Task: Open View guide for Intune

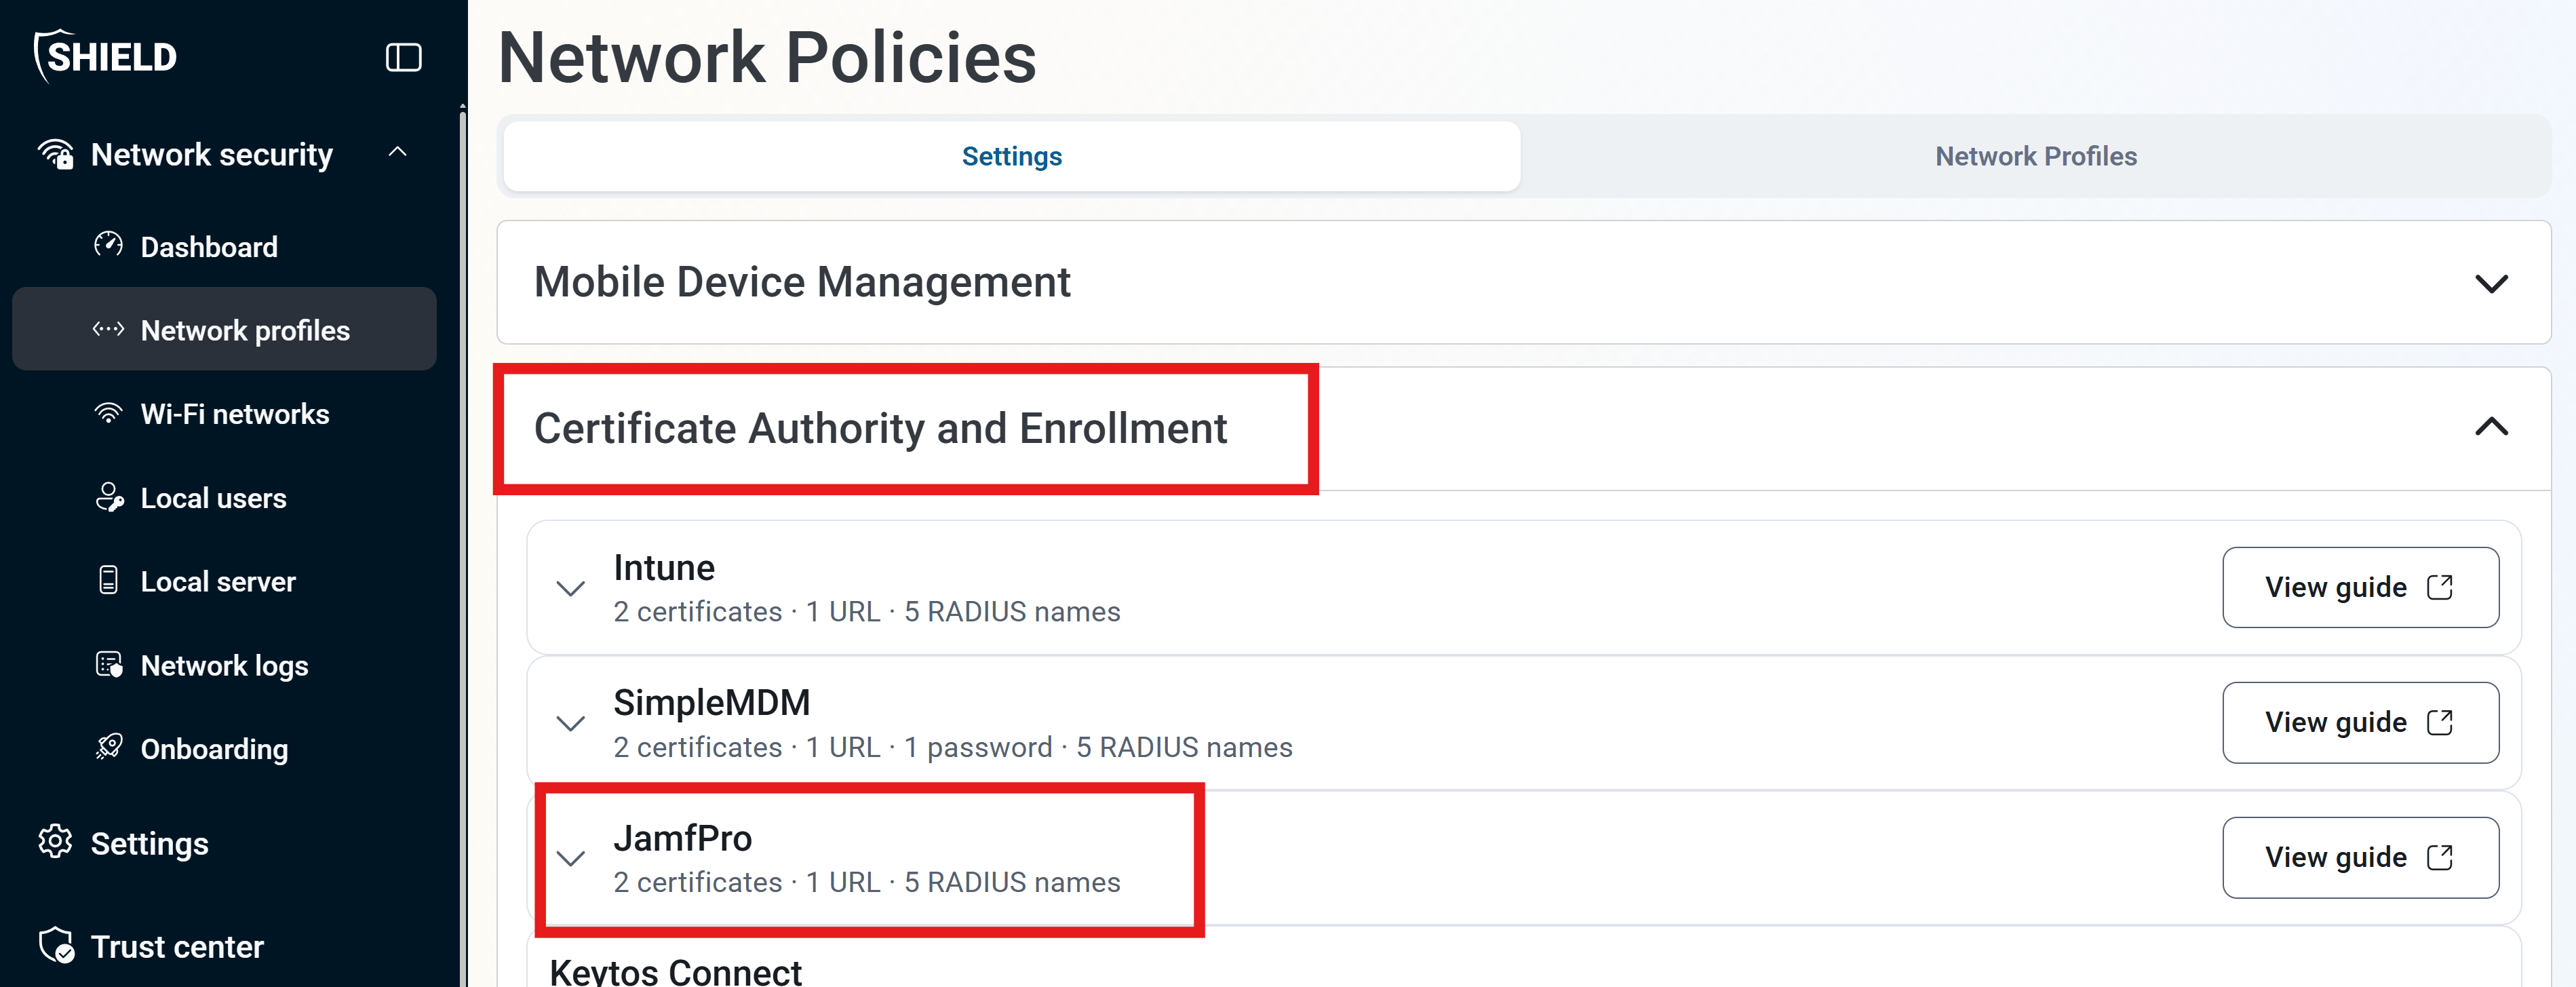Action: pyautogui.click(x=2360, y=587)
